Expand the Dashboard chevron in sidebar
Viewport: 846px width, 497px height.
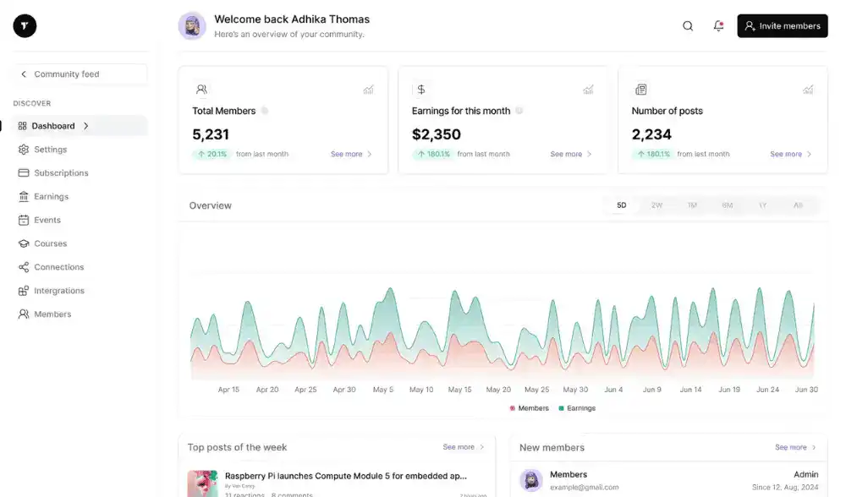click(x=86, y=126)
